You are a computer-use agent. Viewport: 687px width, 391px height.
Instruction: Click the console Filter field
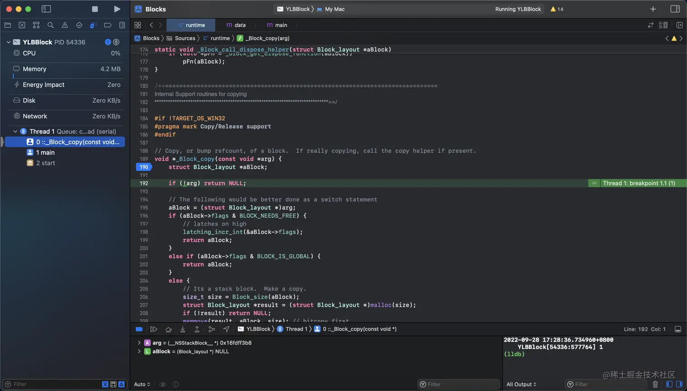(606, 385)
